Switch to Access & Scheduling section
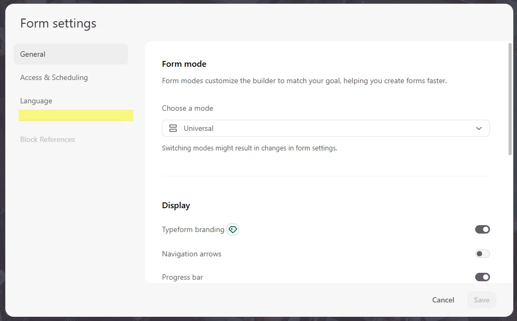Image resolution: width=517 pixels, height=321 pixels. (x=54, y=77)
